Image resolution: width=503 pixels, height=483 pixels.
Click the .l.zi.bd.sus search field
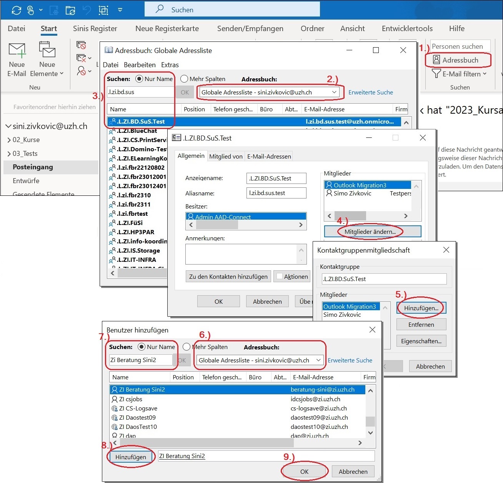tap(141, 92)
